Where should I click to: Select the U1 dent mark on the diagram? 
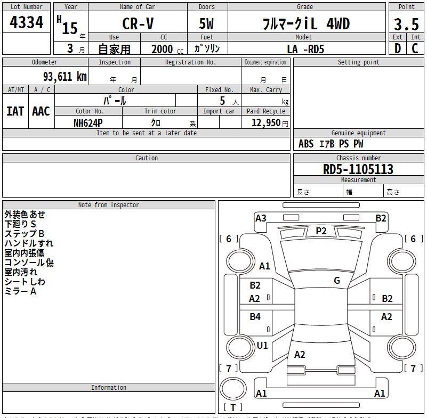click(262, 346)
